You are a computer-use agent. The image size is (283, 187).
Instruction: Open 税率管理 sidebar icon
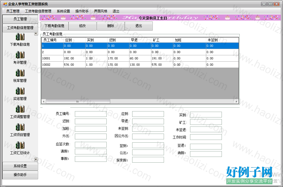20,73
